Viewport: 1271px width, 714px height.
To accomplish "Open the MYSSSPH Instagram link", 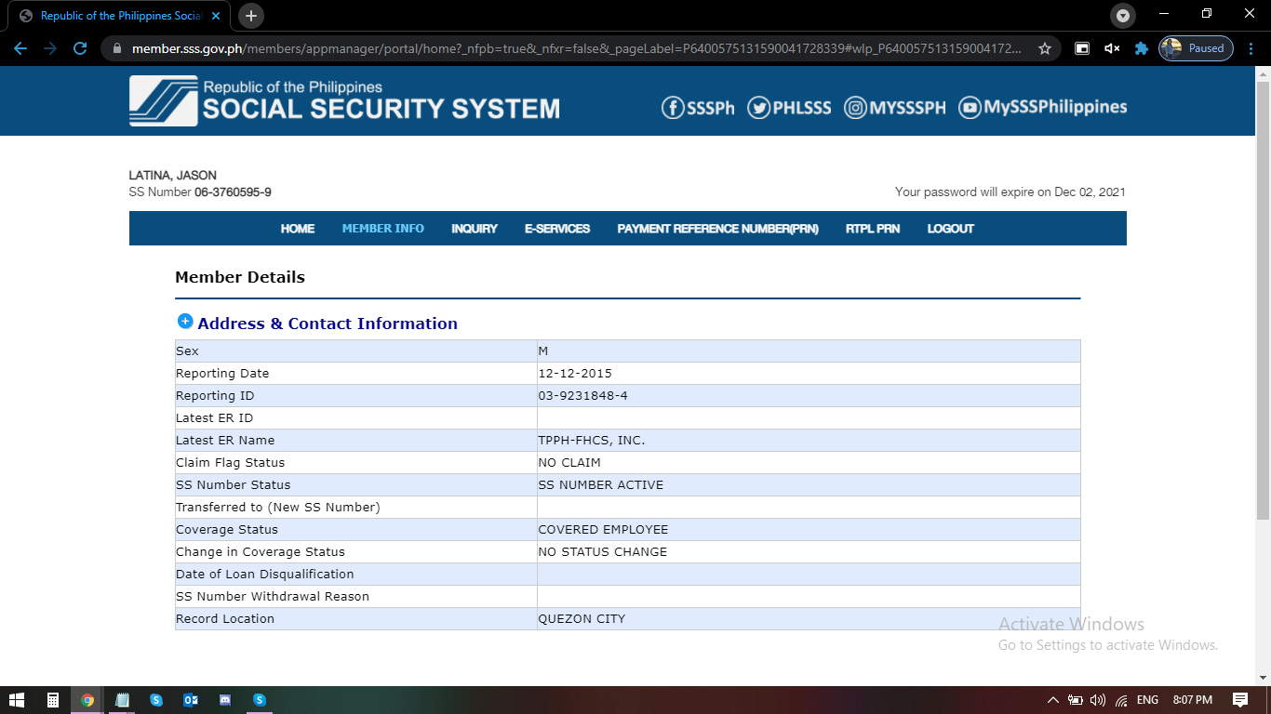I will click(x=894, y=108).
